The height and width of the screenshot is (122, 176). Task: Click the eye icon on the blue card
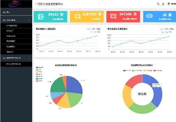click(149, 16)
